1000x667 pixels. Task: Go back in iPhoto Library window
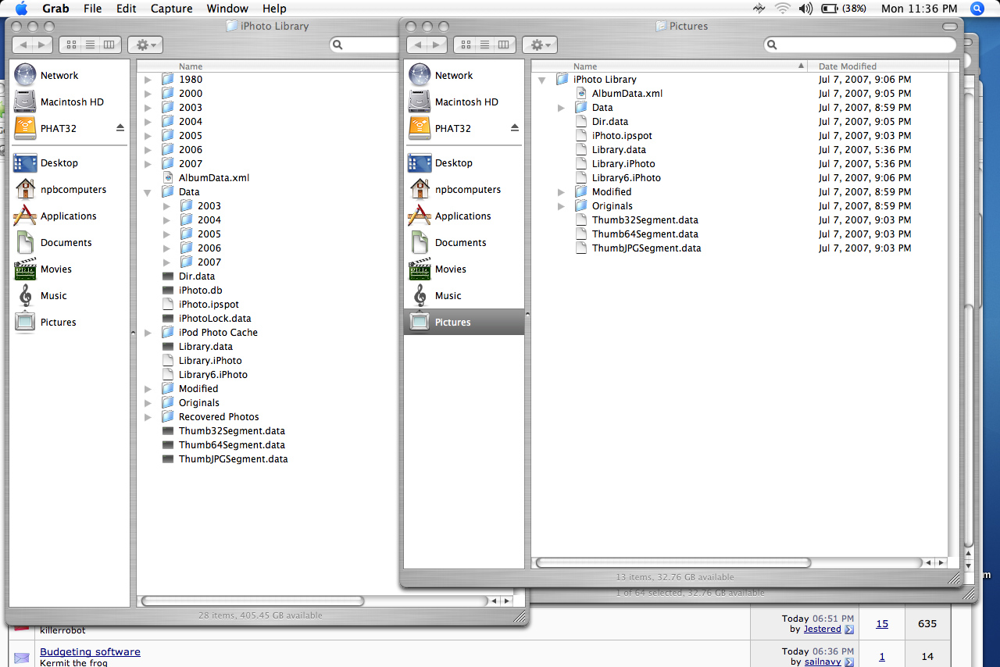[x=22, y=45]
